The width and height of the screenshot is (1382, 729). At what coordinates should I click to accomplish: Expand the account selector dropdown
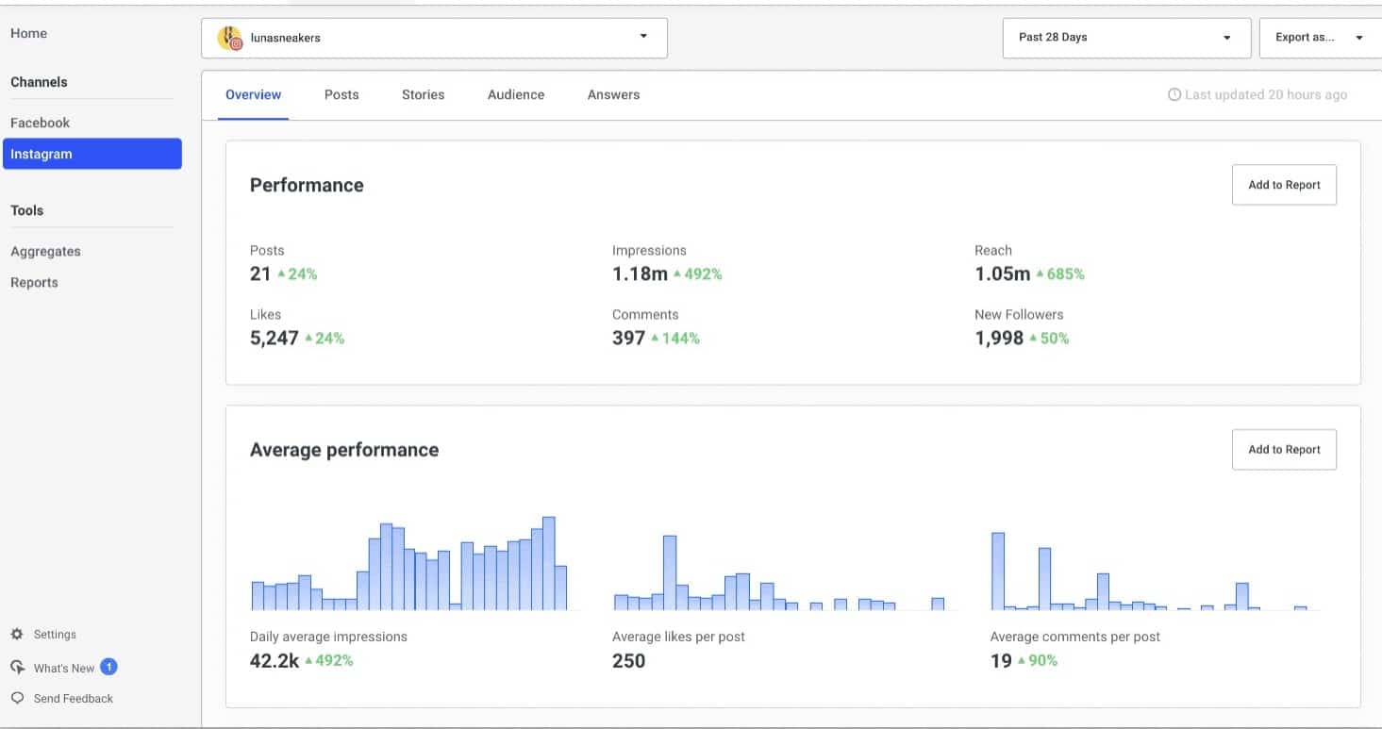pos(644,37)
